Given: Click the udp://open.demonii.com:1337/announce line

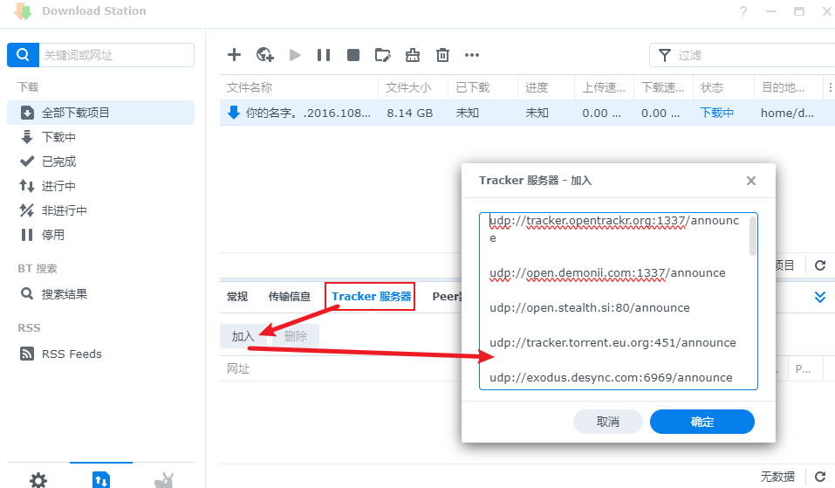Looking at the screenshot, I should tap(607, 272).
